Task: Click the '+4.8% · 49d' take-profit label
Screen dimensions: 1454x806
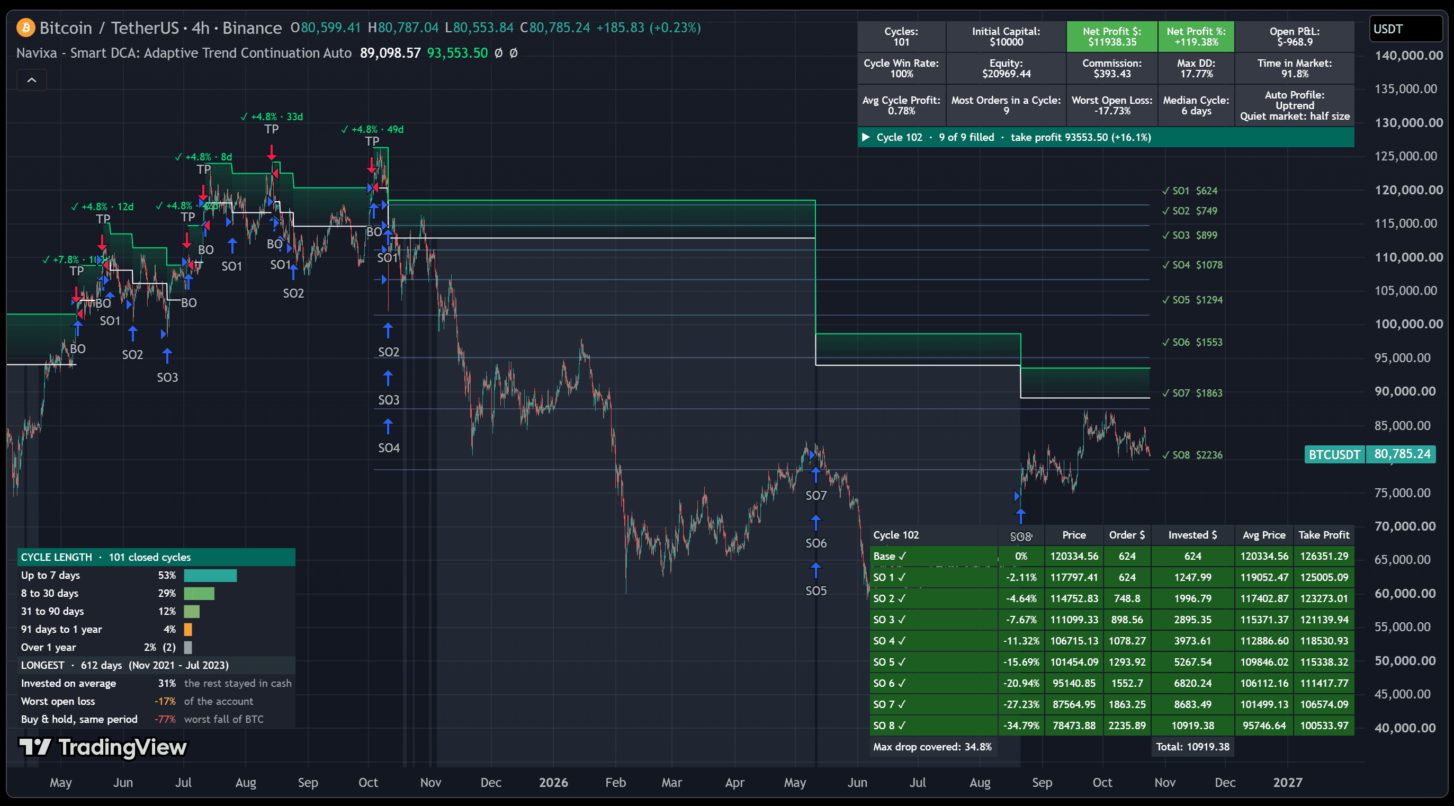Action: point(372,129)
